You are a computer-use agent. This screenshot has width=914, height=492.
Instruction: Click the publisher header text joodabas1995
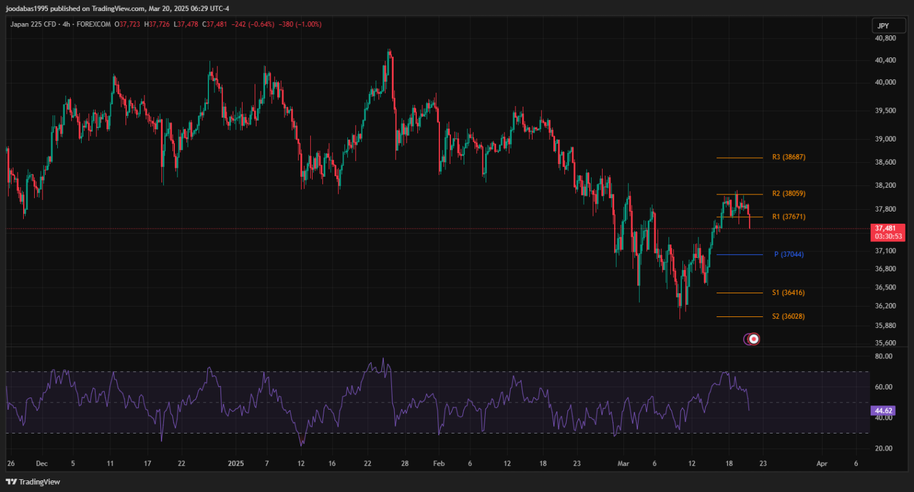tap(27, 9)
